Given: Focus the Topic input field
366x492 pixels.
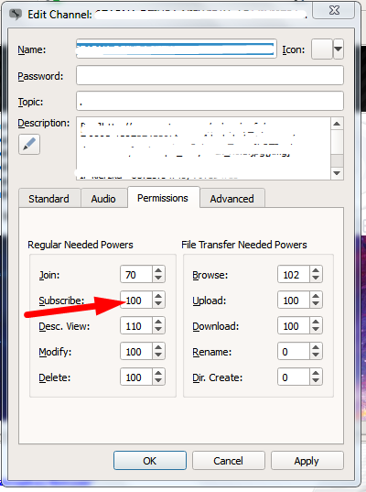Looking at the screenshot, I should pos(210,101).
